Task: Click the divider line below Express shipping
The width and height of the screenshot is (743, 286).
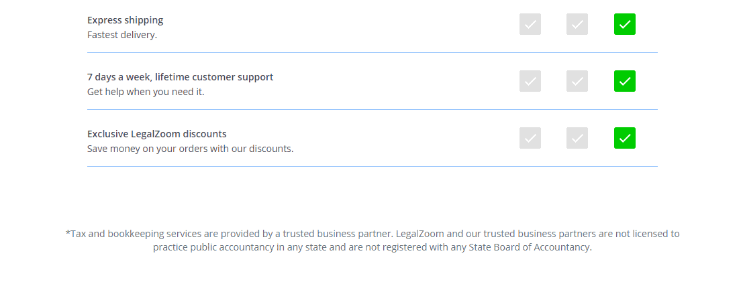Action: pos(372,52)
